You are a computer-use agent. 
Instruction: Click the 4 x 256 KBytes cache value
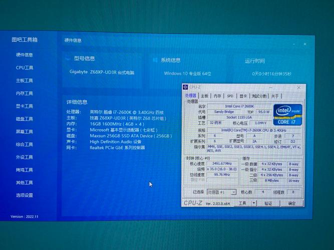271,175
